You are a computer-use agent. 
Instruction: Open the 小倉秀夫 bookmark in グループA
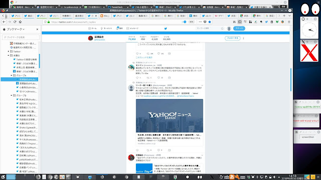pos(27,87)
